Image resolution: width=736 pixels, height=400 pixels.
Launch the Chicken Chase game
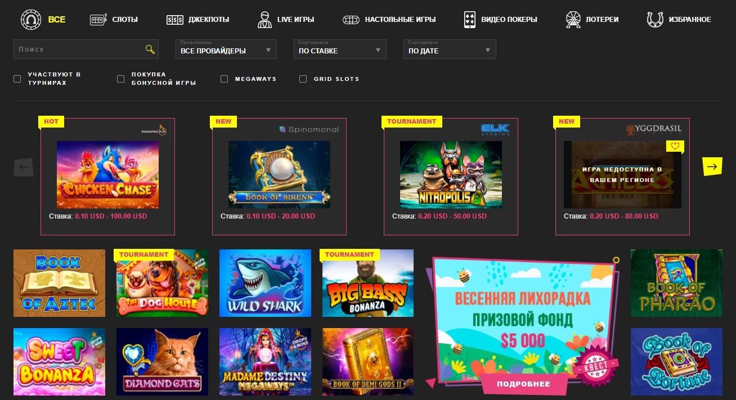pos(108,175)
